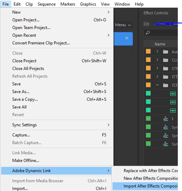Viewport: 182px width, 191px height.
Task: Close the blue panel with X
Action: point(127,38)
